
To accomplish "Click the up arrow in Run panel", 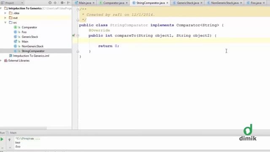I will [9, 140].
